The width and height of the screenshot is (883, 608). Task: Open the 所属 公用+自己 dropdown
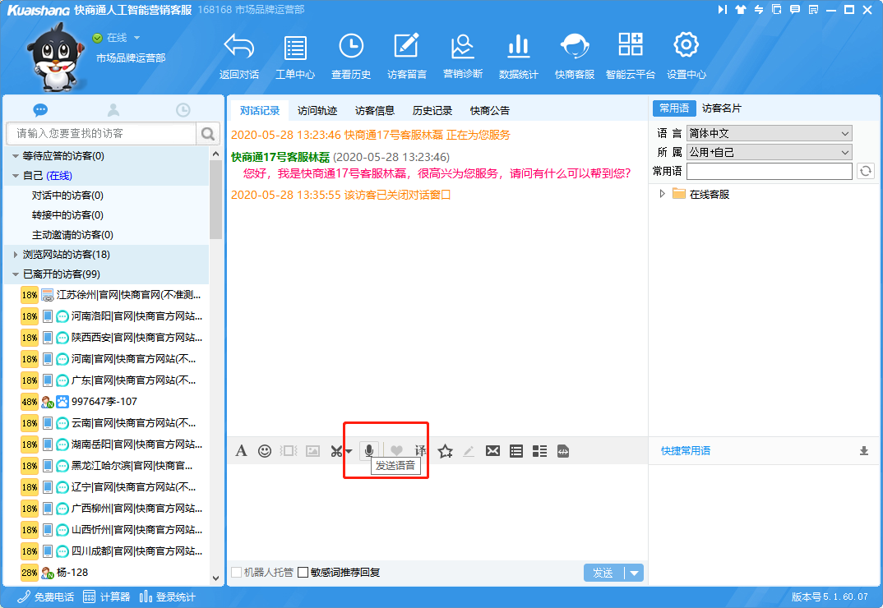(x=769, y=152)
